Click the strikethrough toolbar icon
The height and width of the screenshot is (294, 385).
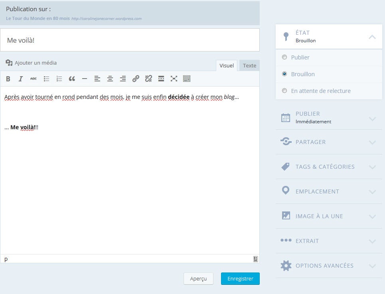tap(34, 79)
